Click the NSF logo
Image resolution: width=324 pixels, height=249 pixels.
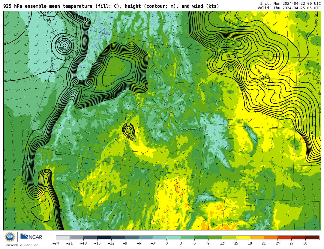[x=10, y=237]
